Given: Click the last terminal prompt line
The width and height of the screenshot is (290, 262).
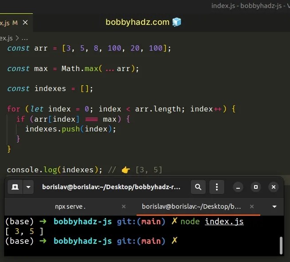Looking at the screenshot, I should pos(91,241).
